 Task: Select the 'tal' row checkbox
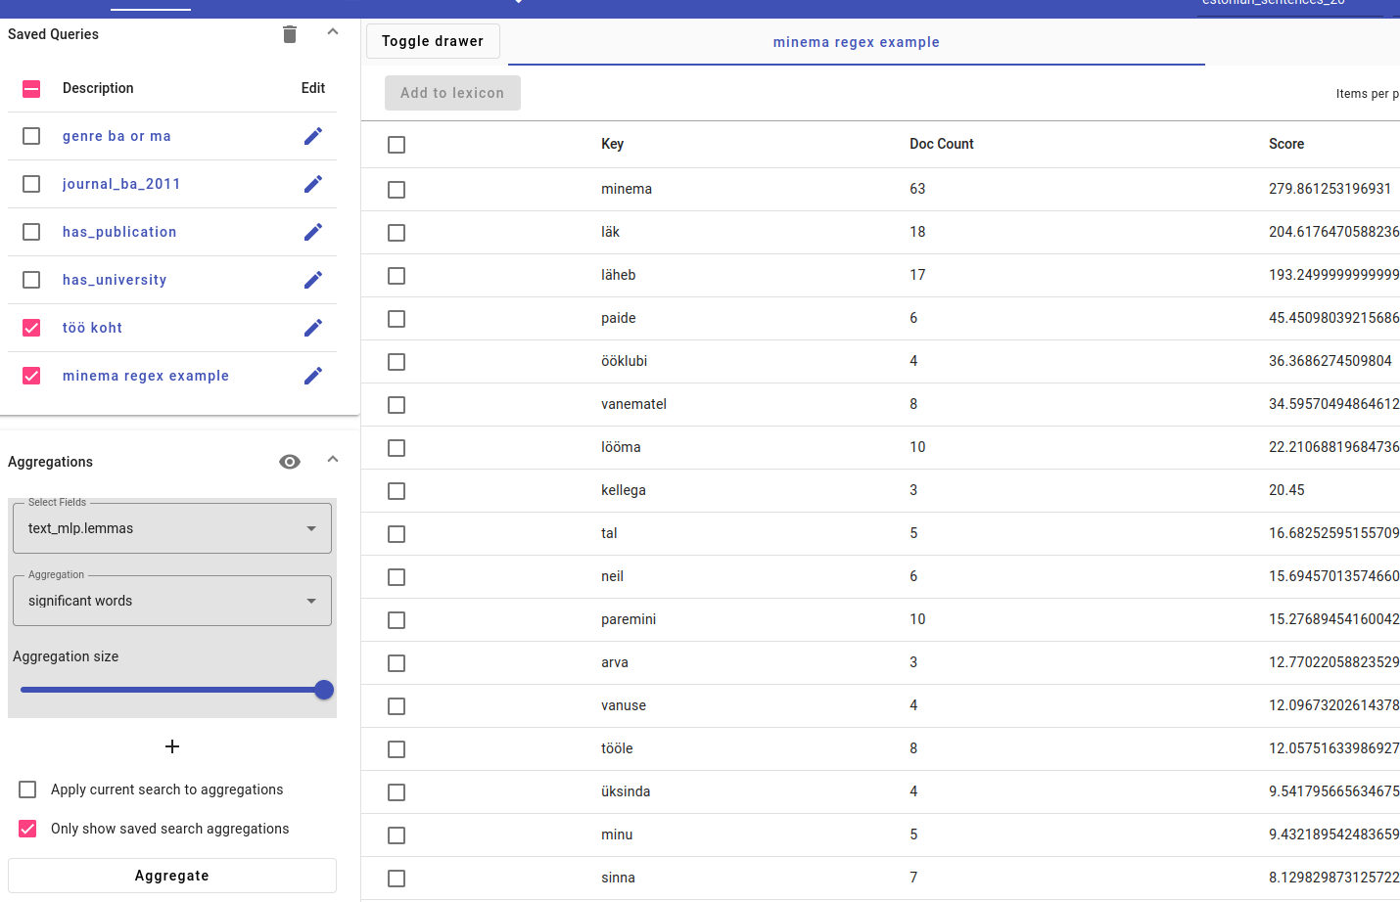pos(397,534)
